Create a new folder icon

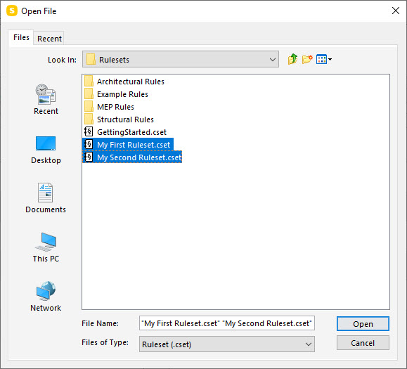tap(307, 59)
